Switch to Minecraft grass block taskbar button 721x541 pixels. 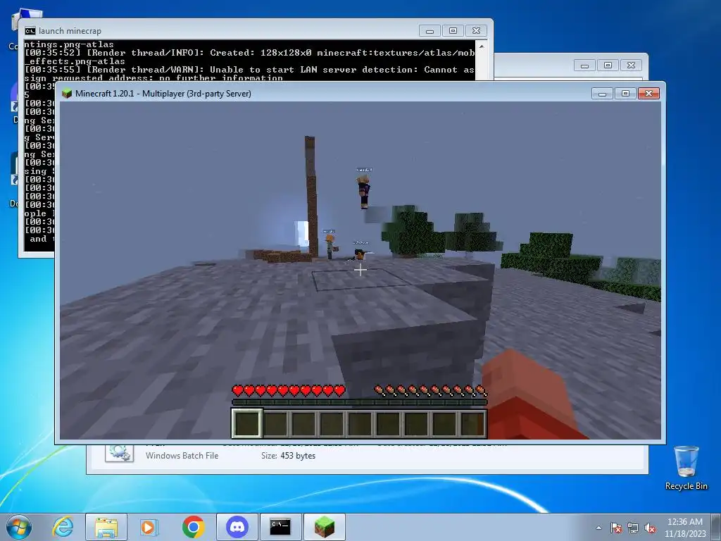(x=325, y=527)
